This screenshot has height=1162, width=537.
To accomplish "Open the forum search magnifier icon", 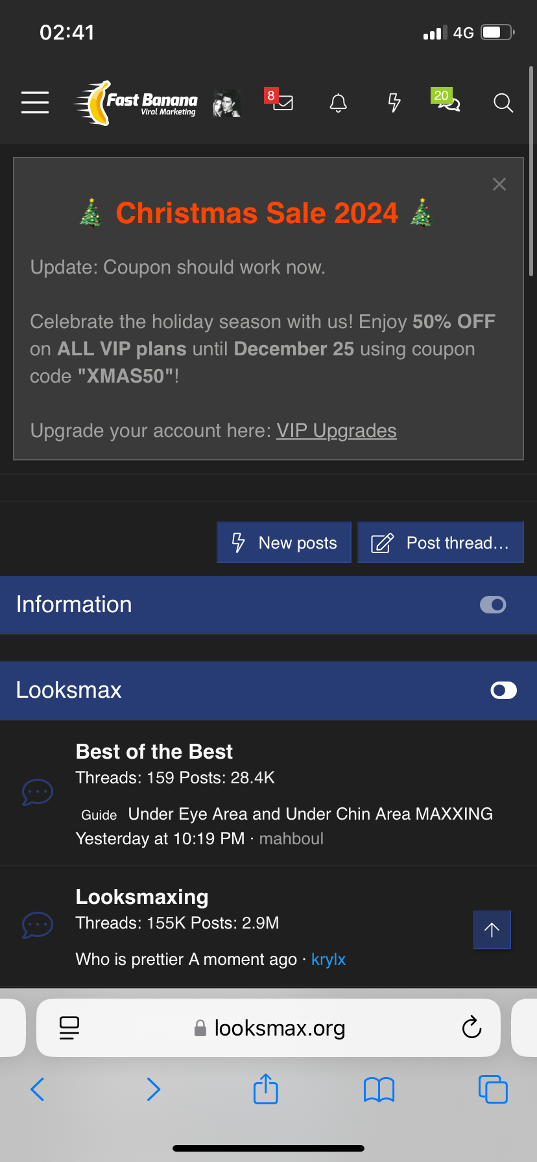I will 503,102.
